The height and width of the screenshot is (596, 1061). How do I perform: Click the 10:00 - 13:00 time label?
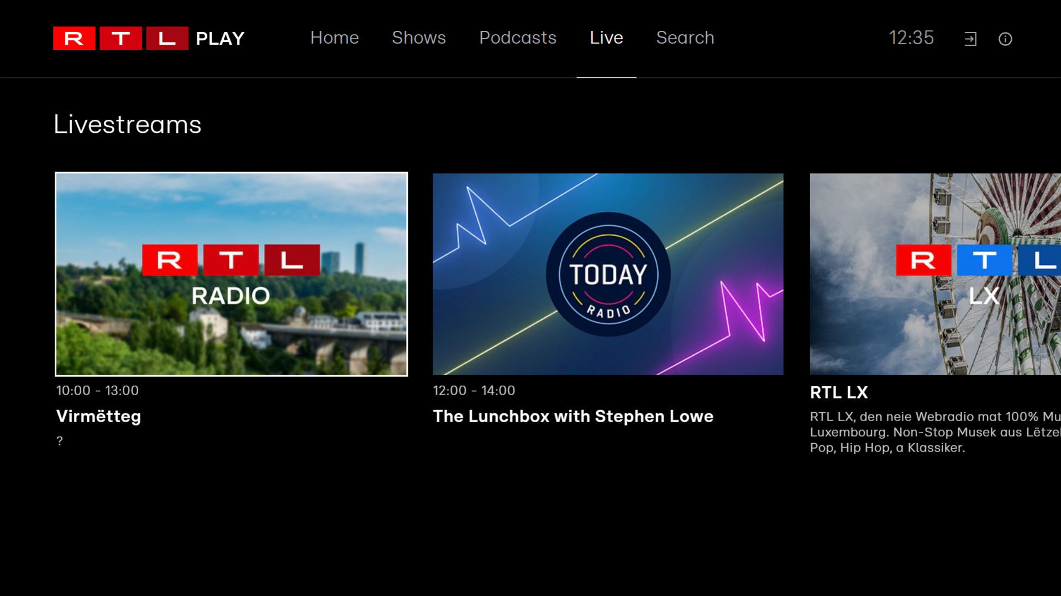click(x=97, y=391)
